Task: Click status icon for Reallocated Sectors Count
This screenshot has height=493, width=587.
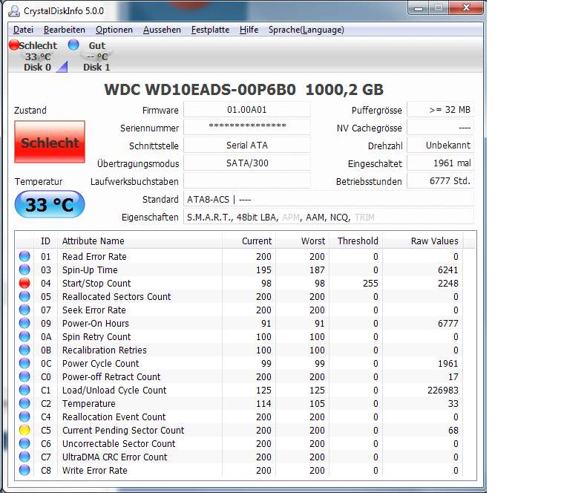Action: (x=24, y=296)
